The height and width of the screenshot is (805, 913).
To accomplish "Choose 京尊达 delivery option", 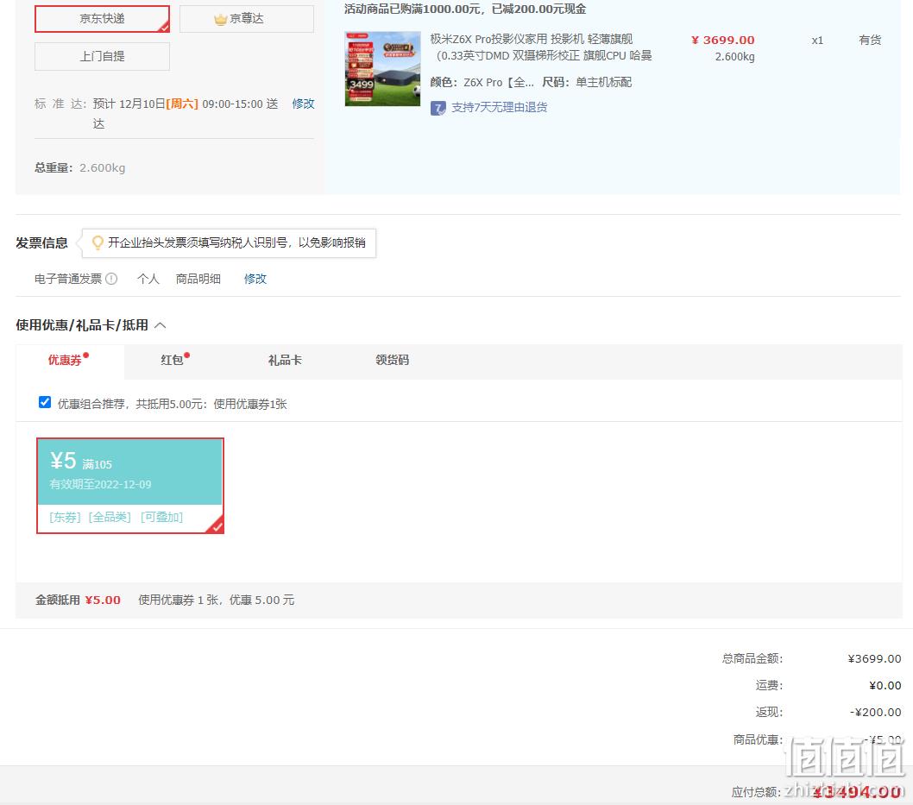I will (x=246, y=19).
